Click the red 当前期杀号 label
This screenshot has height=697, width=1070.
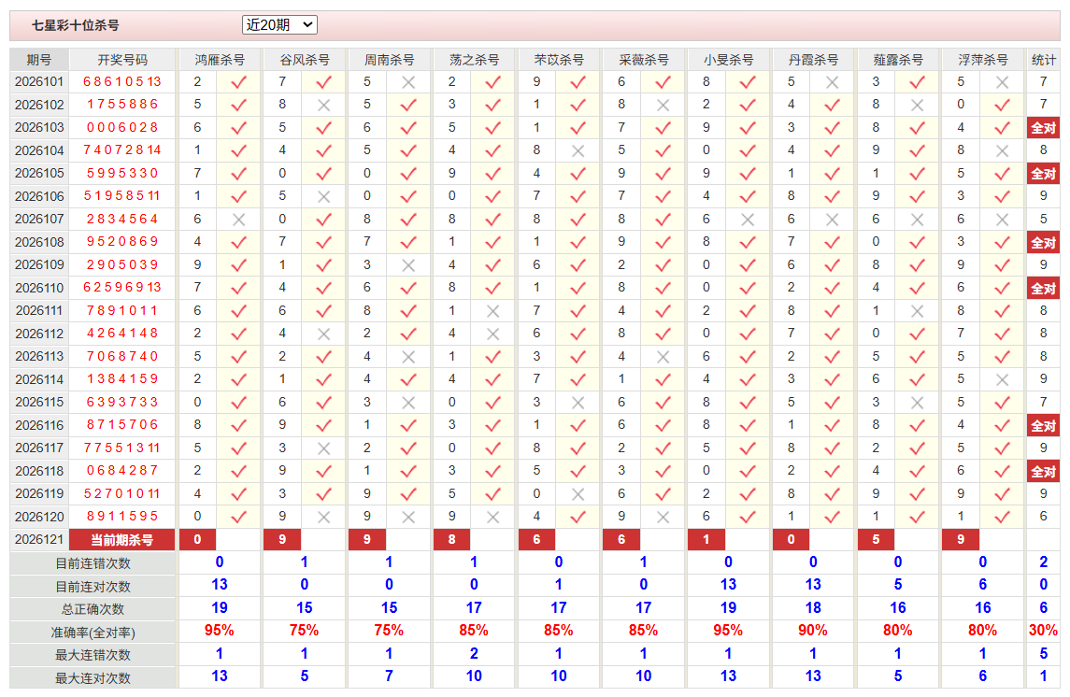tap(122, 539)
